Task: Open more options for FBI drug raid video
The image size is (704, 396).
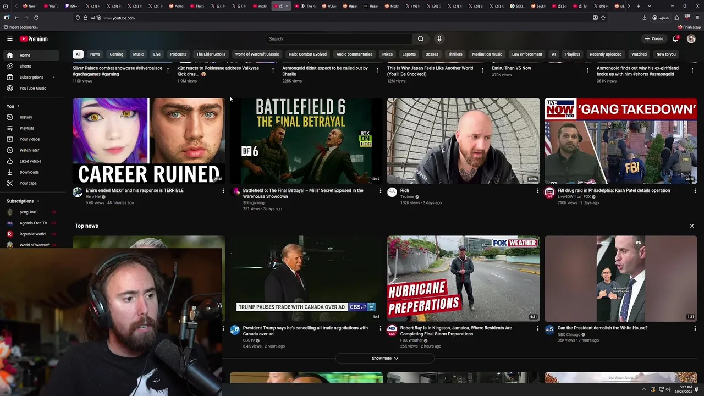Action: coord(695,191)
